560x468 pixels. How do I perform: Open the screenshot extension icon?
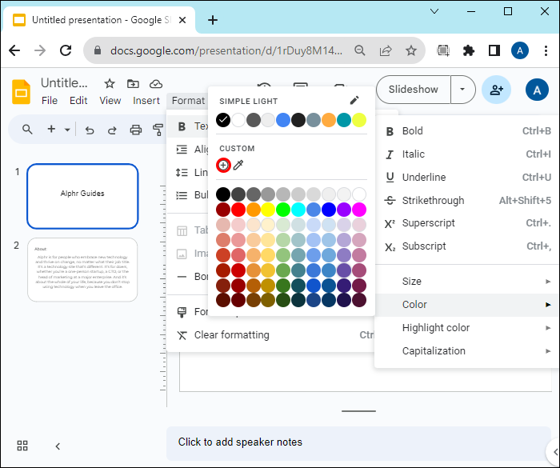(443, 50)
